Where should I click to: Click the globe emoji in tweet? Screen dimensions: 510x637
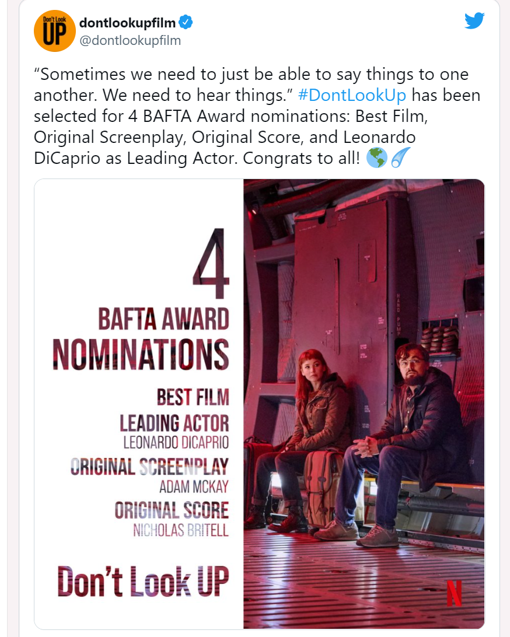(376, 157)
